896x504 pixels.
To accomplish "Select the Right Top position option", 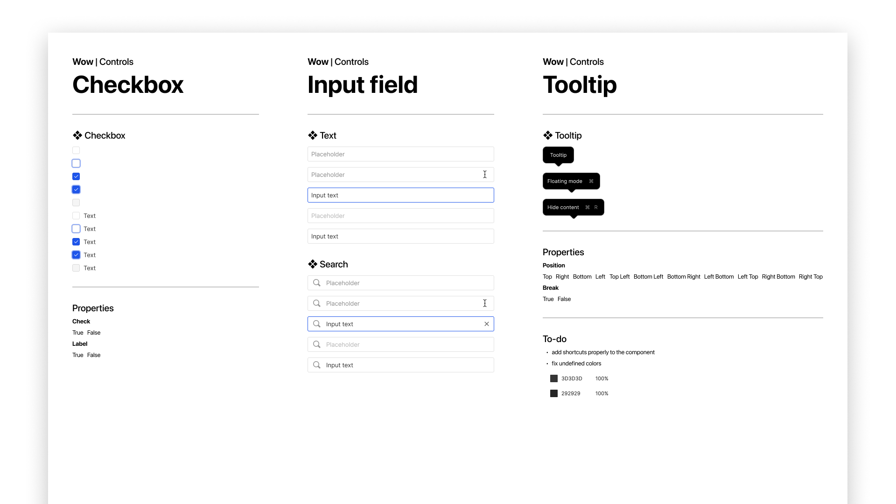I will 811,277.
